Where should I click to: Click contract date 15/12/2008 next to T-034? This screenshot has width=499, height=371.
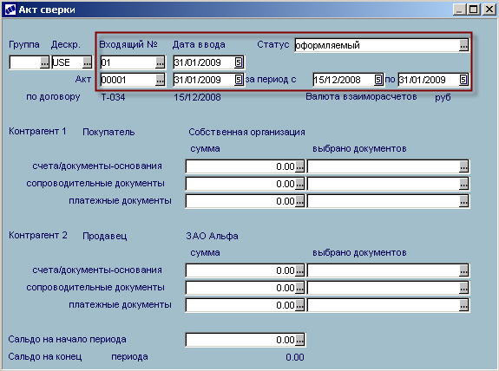click(x=197, y=97)
